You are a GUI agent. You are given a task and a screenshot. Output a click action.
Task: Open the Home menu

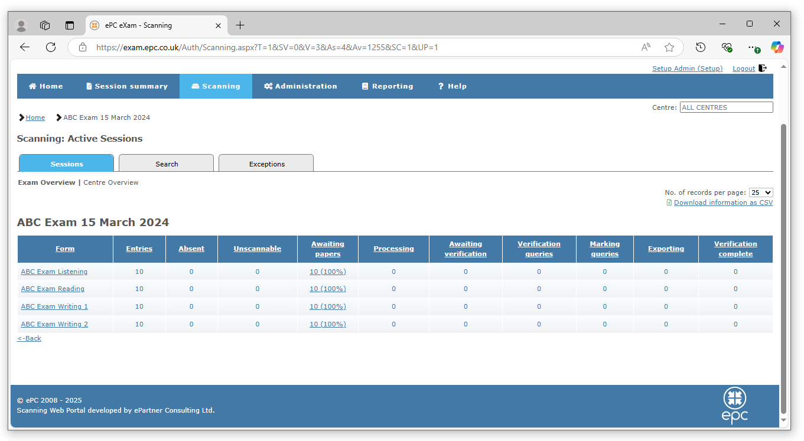[45, 86]
